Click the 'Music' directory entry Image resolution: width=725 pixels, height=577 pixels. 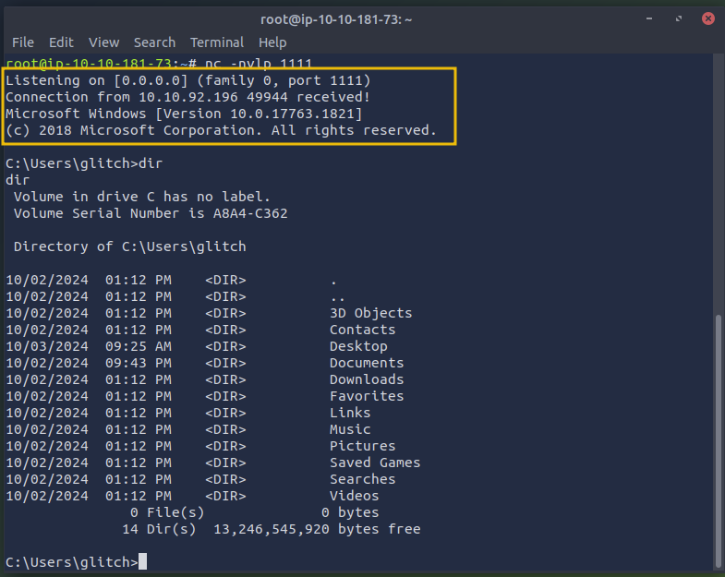click(x=350, y=430)
